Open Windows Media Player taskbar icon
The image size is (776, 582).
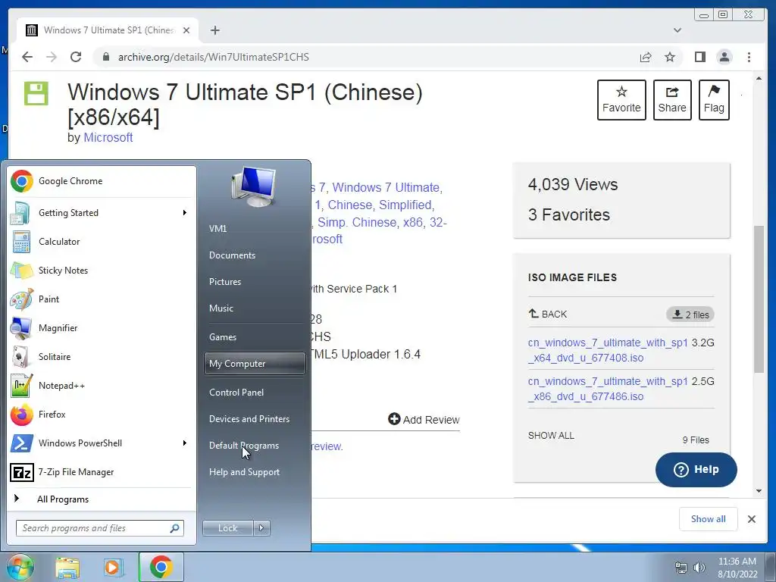pyautogui.click(x=113, y=567)
